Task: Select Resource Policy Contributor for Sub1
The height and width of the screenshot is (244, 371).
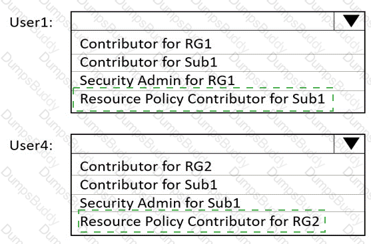Action: coord(218,99)
